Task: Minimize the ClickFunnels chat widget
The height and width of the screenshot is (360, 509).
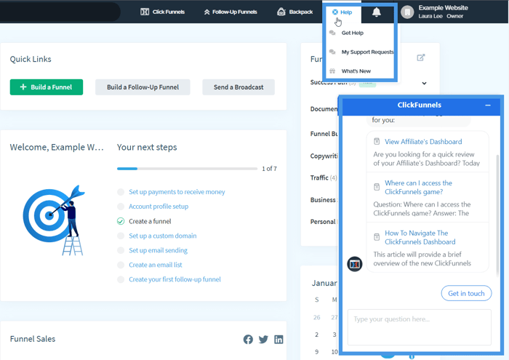Action: pos(488,105)
